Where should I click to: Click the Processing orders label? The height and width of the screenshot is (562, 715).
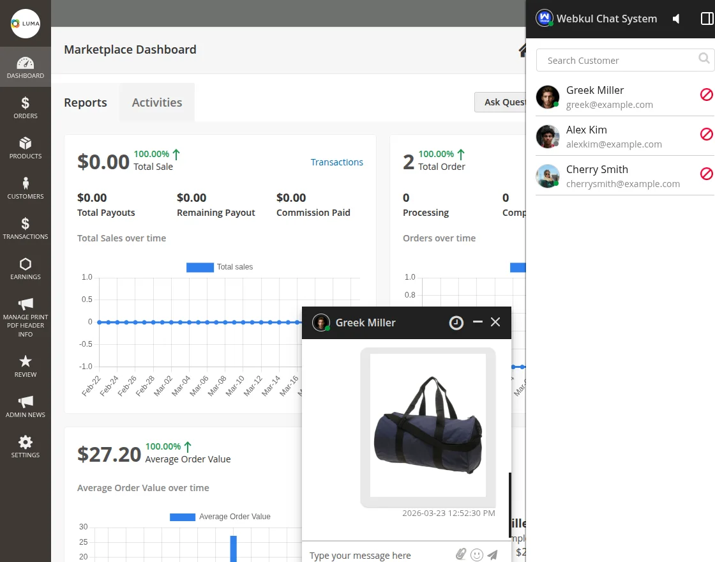click(x=425, y=213)
